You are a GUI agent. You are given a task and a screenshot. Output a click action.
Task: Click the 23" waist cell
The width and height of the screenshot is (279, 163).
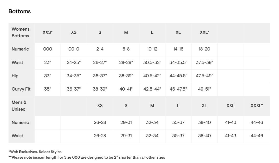point(48,63)
